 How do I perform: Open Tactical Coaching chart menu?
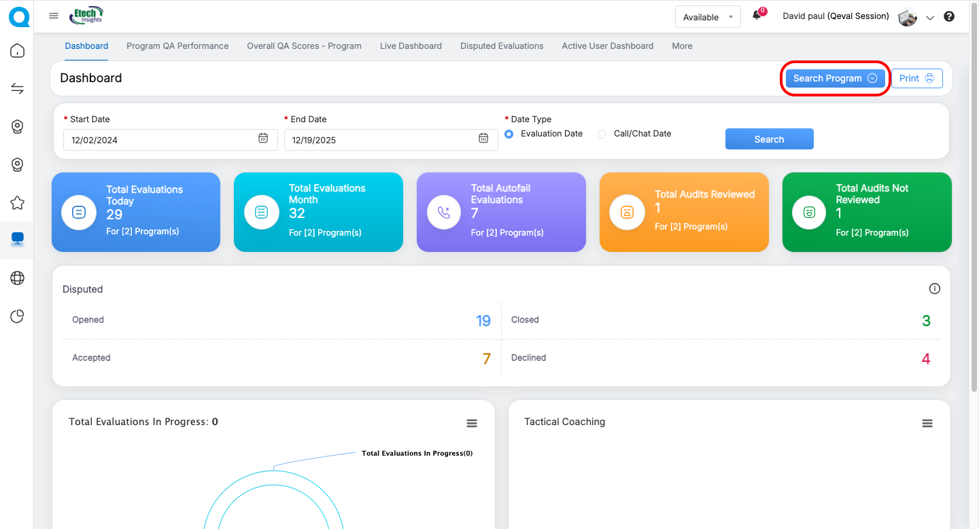[x=927, y=423]
